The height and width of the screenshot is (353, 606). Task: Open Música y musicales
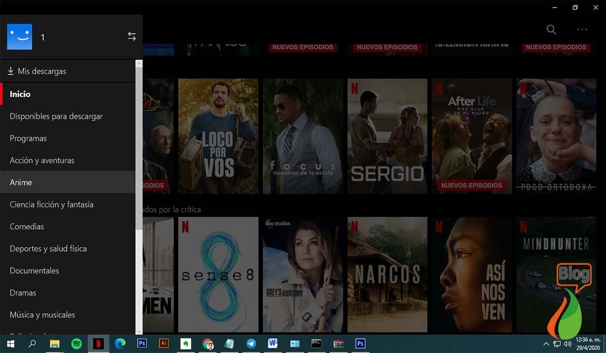coord(68,315)
